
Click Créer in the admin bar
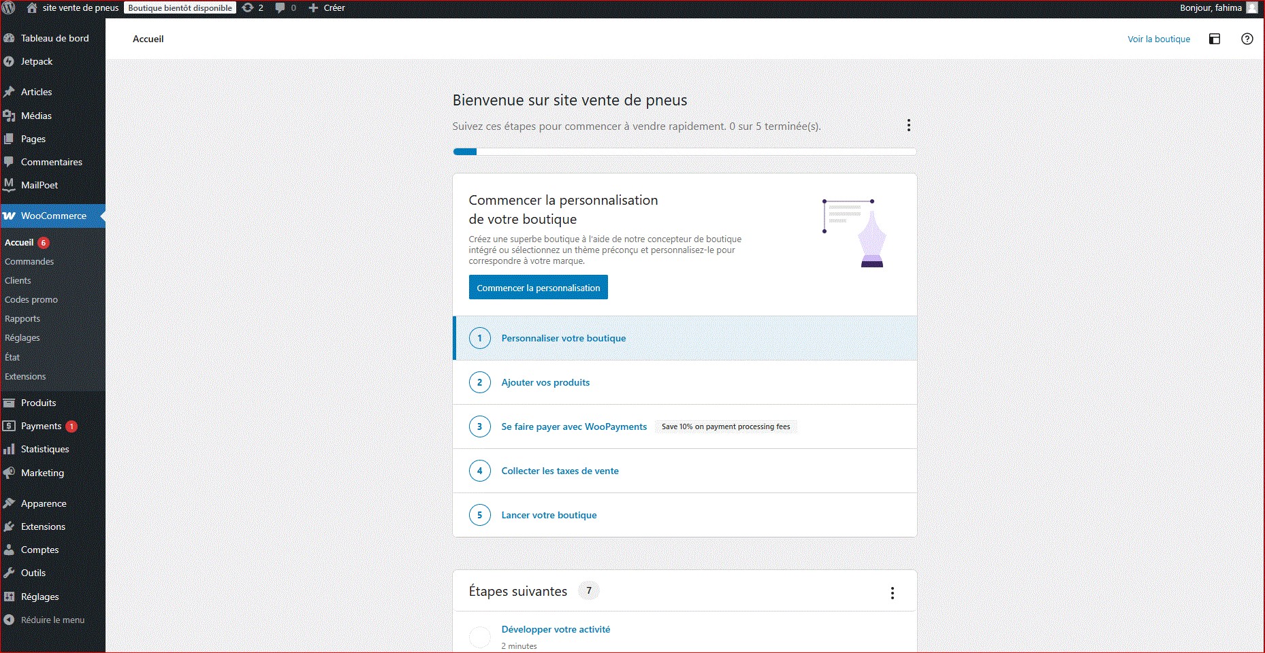334,7
